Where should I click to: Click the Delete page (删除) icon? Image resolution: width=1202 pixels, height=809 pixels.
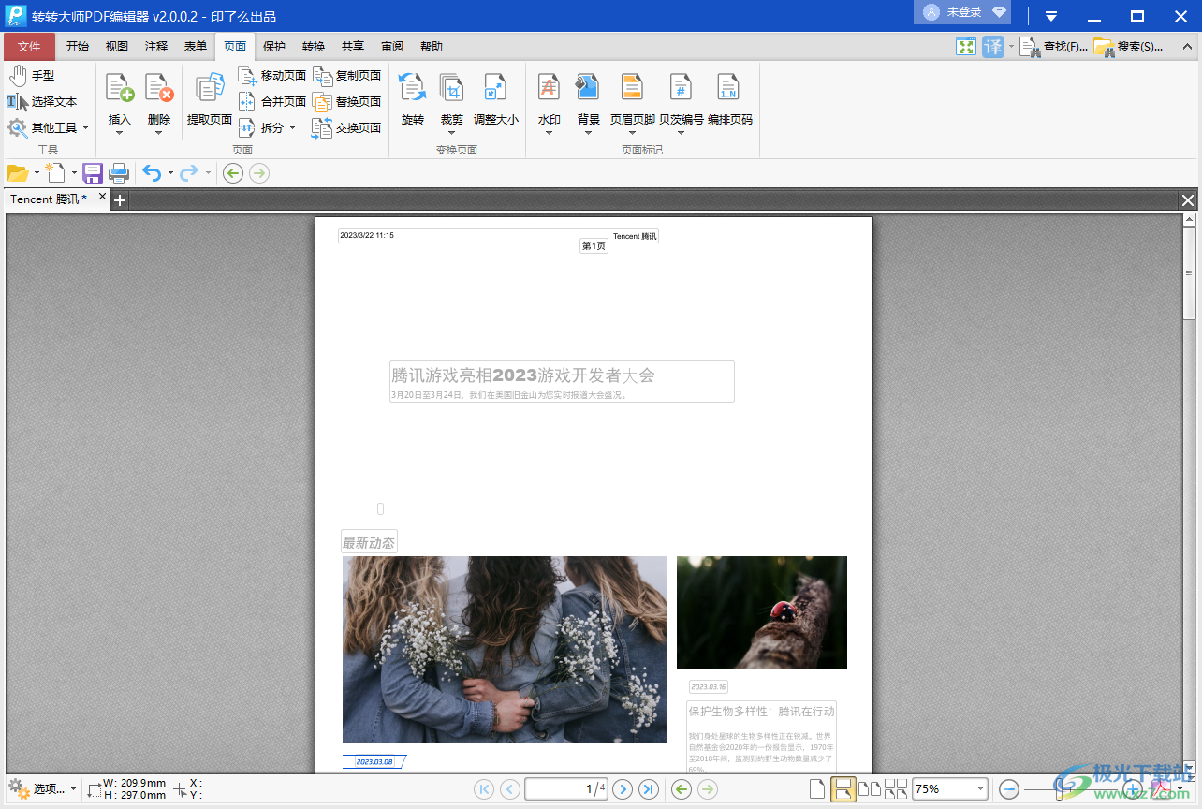pos(159,89)
